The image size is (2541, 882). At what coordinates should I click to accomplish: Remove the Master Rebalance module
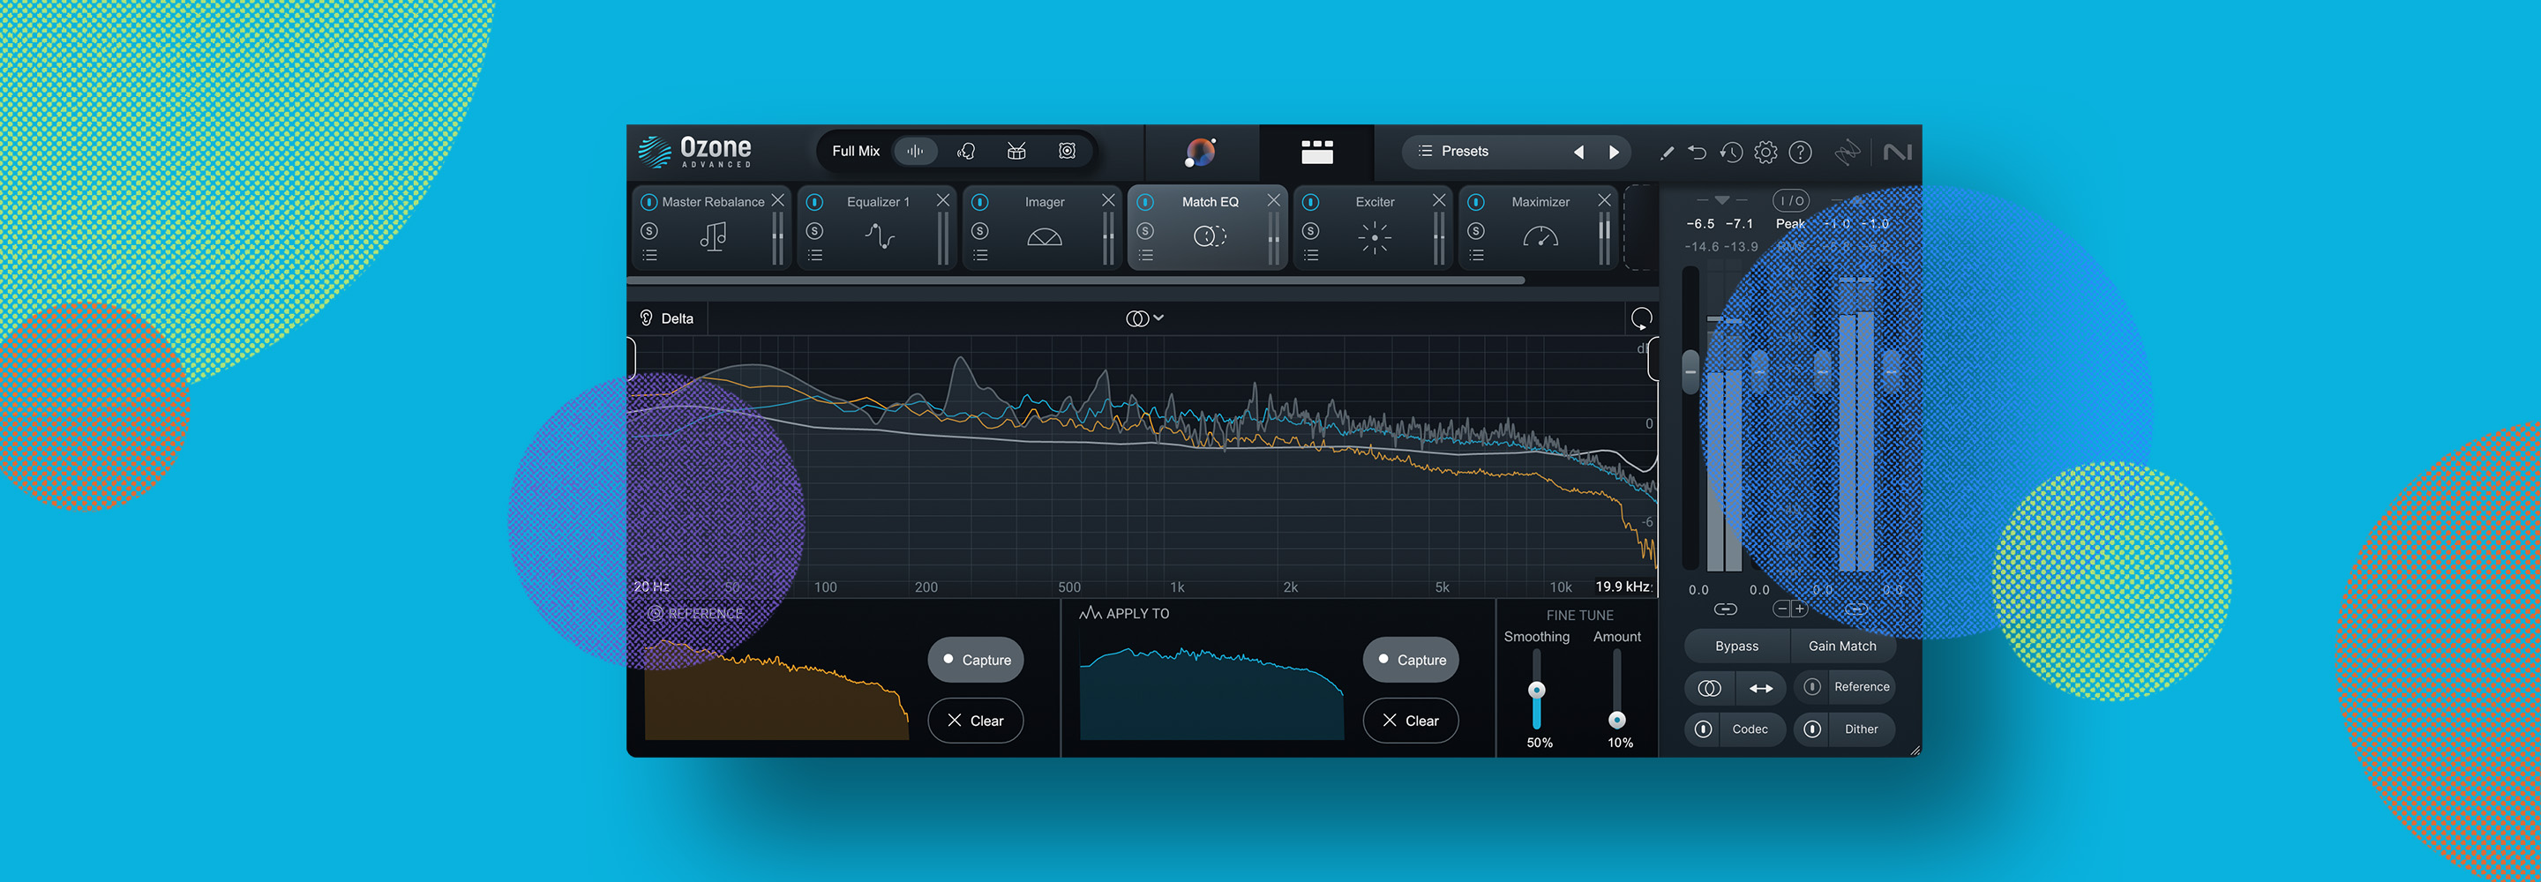click(x=777, y=200)
